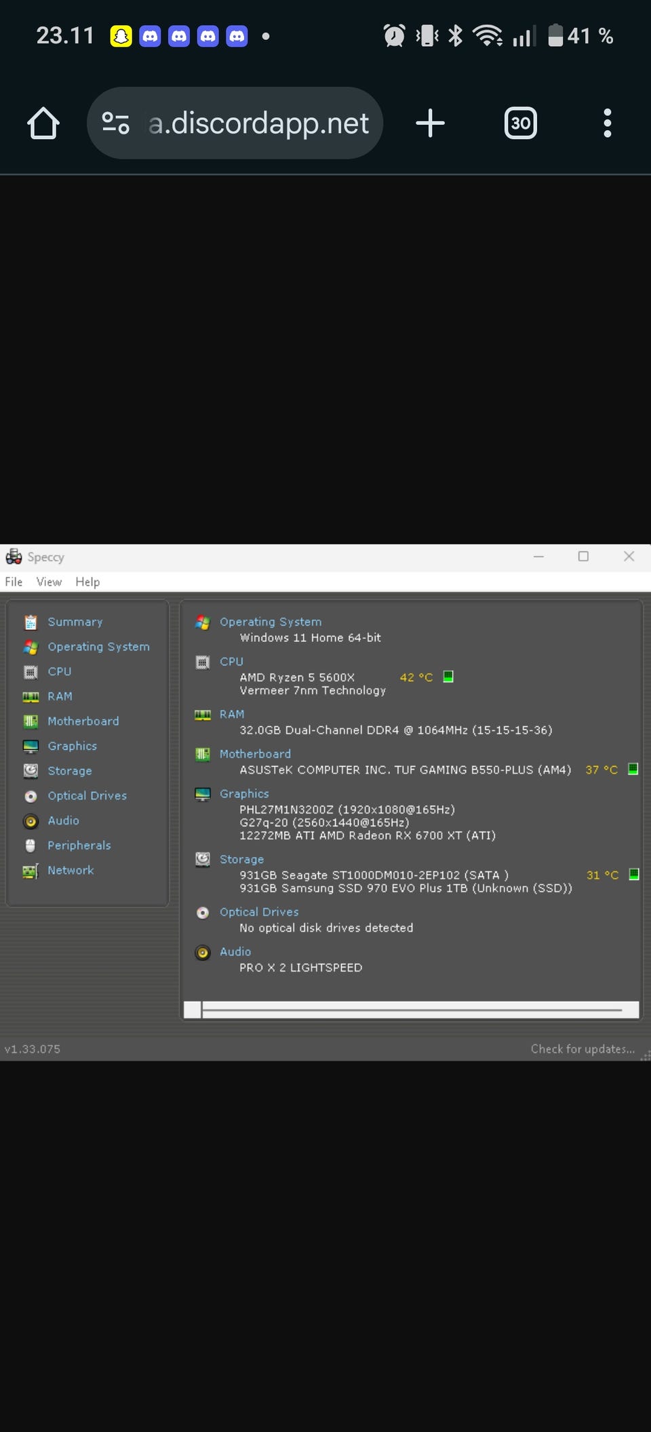Click the PRO X 2 LIGHTSPEED audio text

[x=300, y=968]
